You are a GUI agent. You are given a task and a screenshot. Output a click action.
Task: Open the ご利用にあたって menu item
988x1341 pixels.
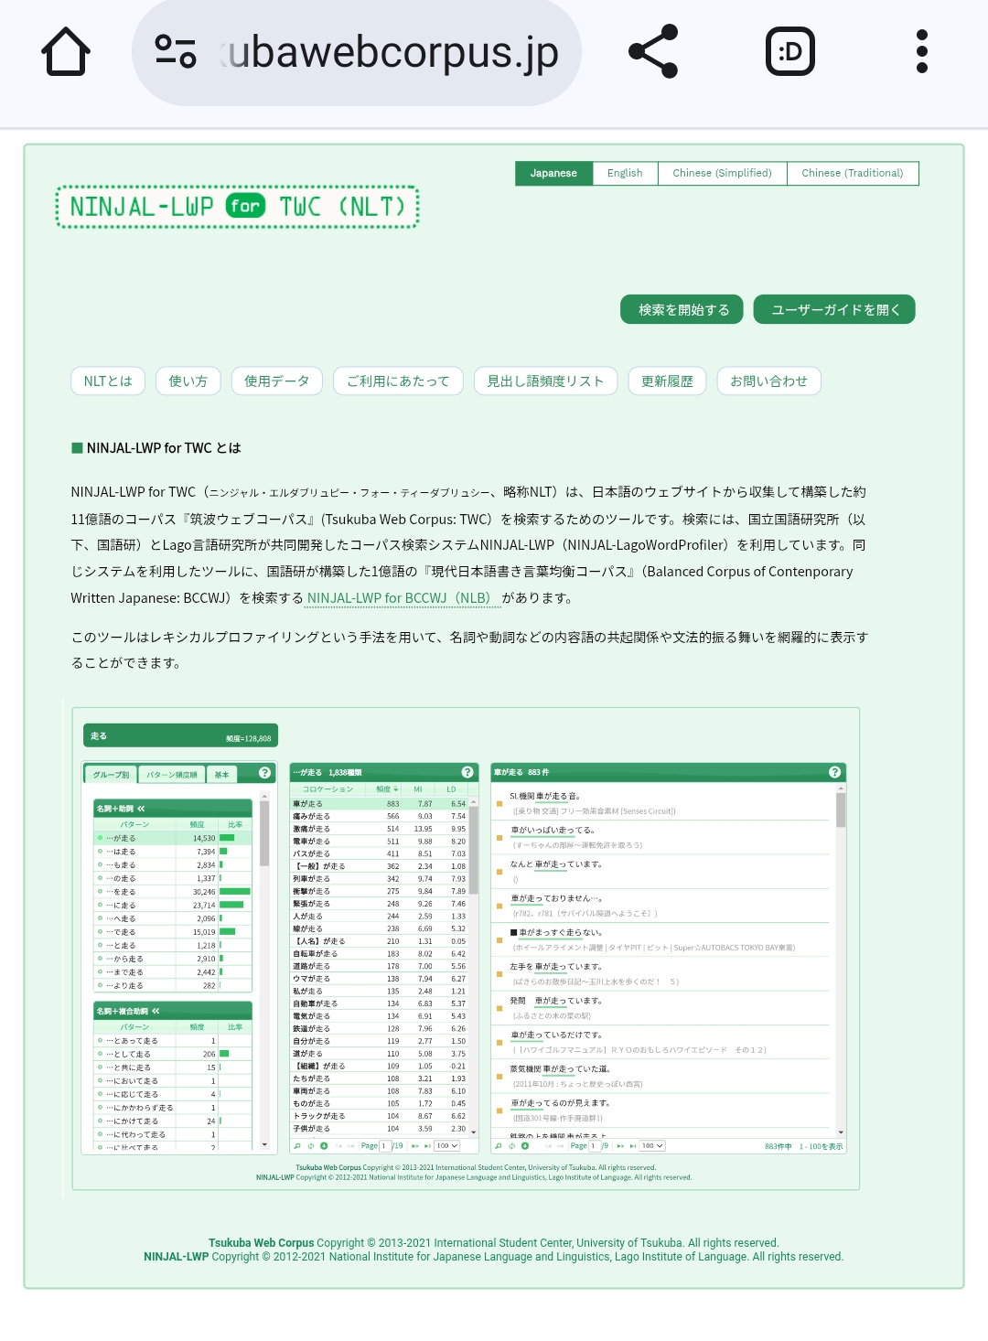tap(398, 381)
